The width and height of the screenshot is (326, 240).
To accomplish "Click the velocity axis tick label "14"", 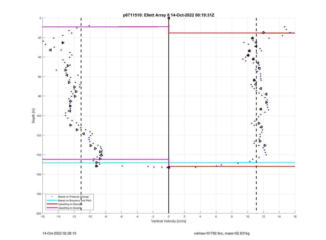I will tap(279, 217).
